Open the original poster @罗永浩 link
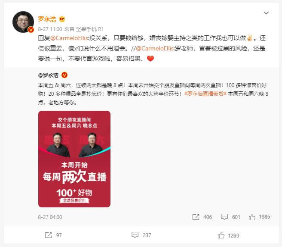The image size is (282, 247). tap(48, 75)
